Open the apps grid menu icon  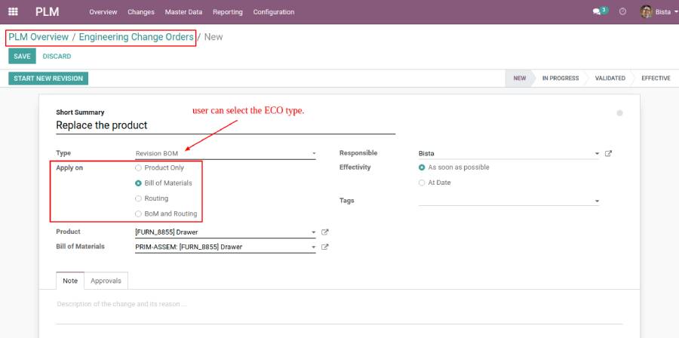pos(13,12)
